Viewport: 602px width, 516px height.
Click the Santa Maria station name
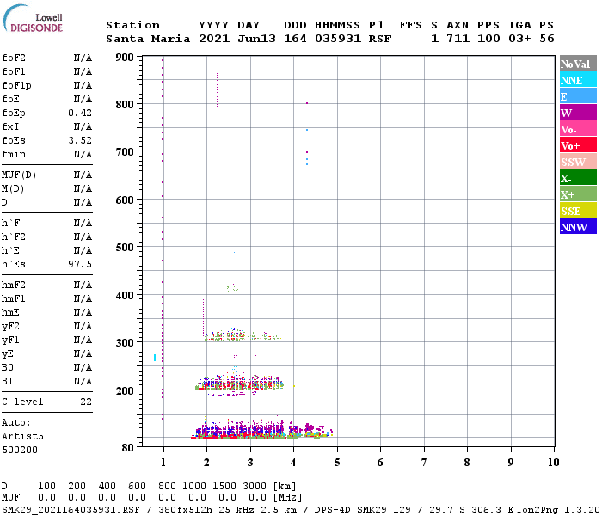click(148, 39)
